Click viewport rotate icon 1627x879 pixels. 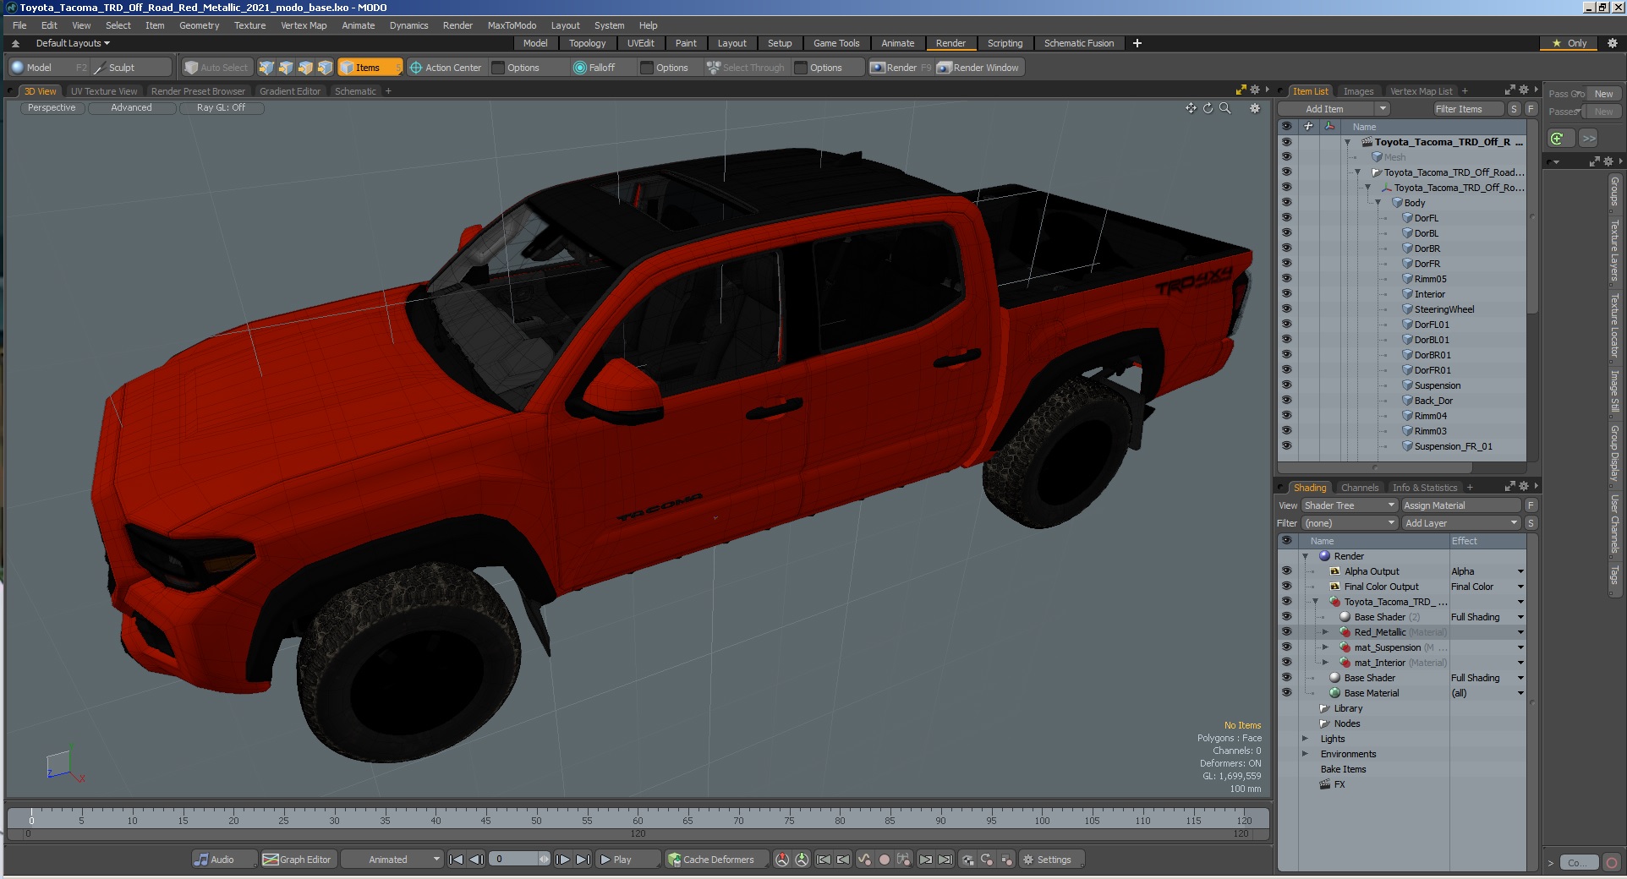click(1208, 108)
